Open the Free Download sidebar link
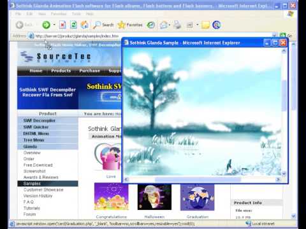306x229 pixels. (x=38, y=165)
